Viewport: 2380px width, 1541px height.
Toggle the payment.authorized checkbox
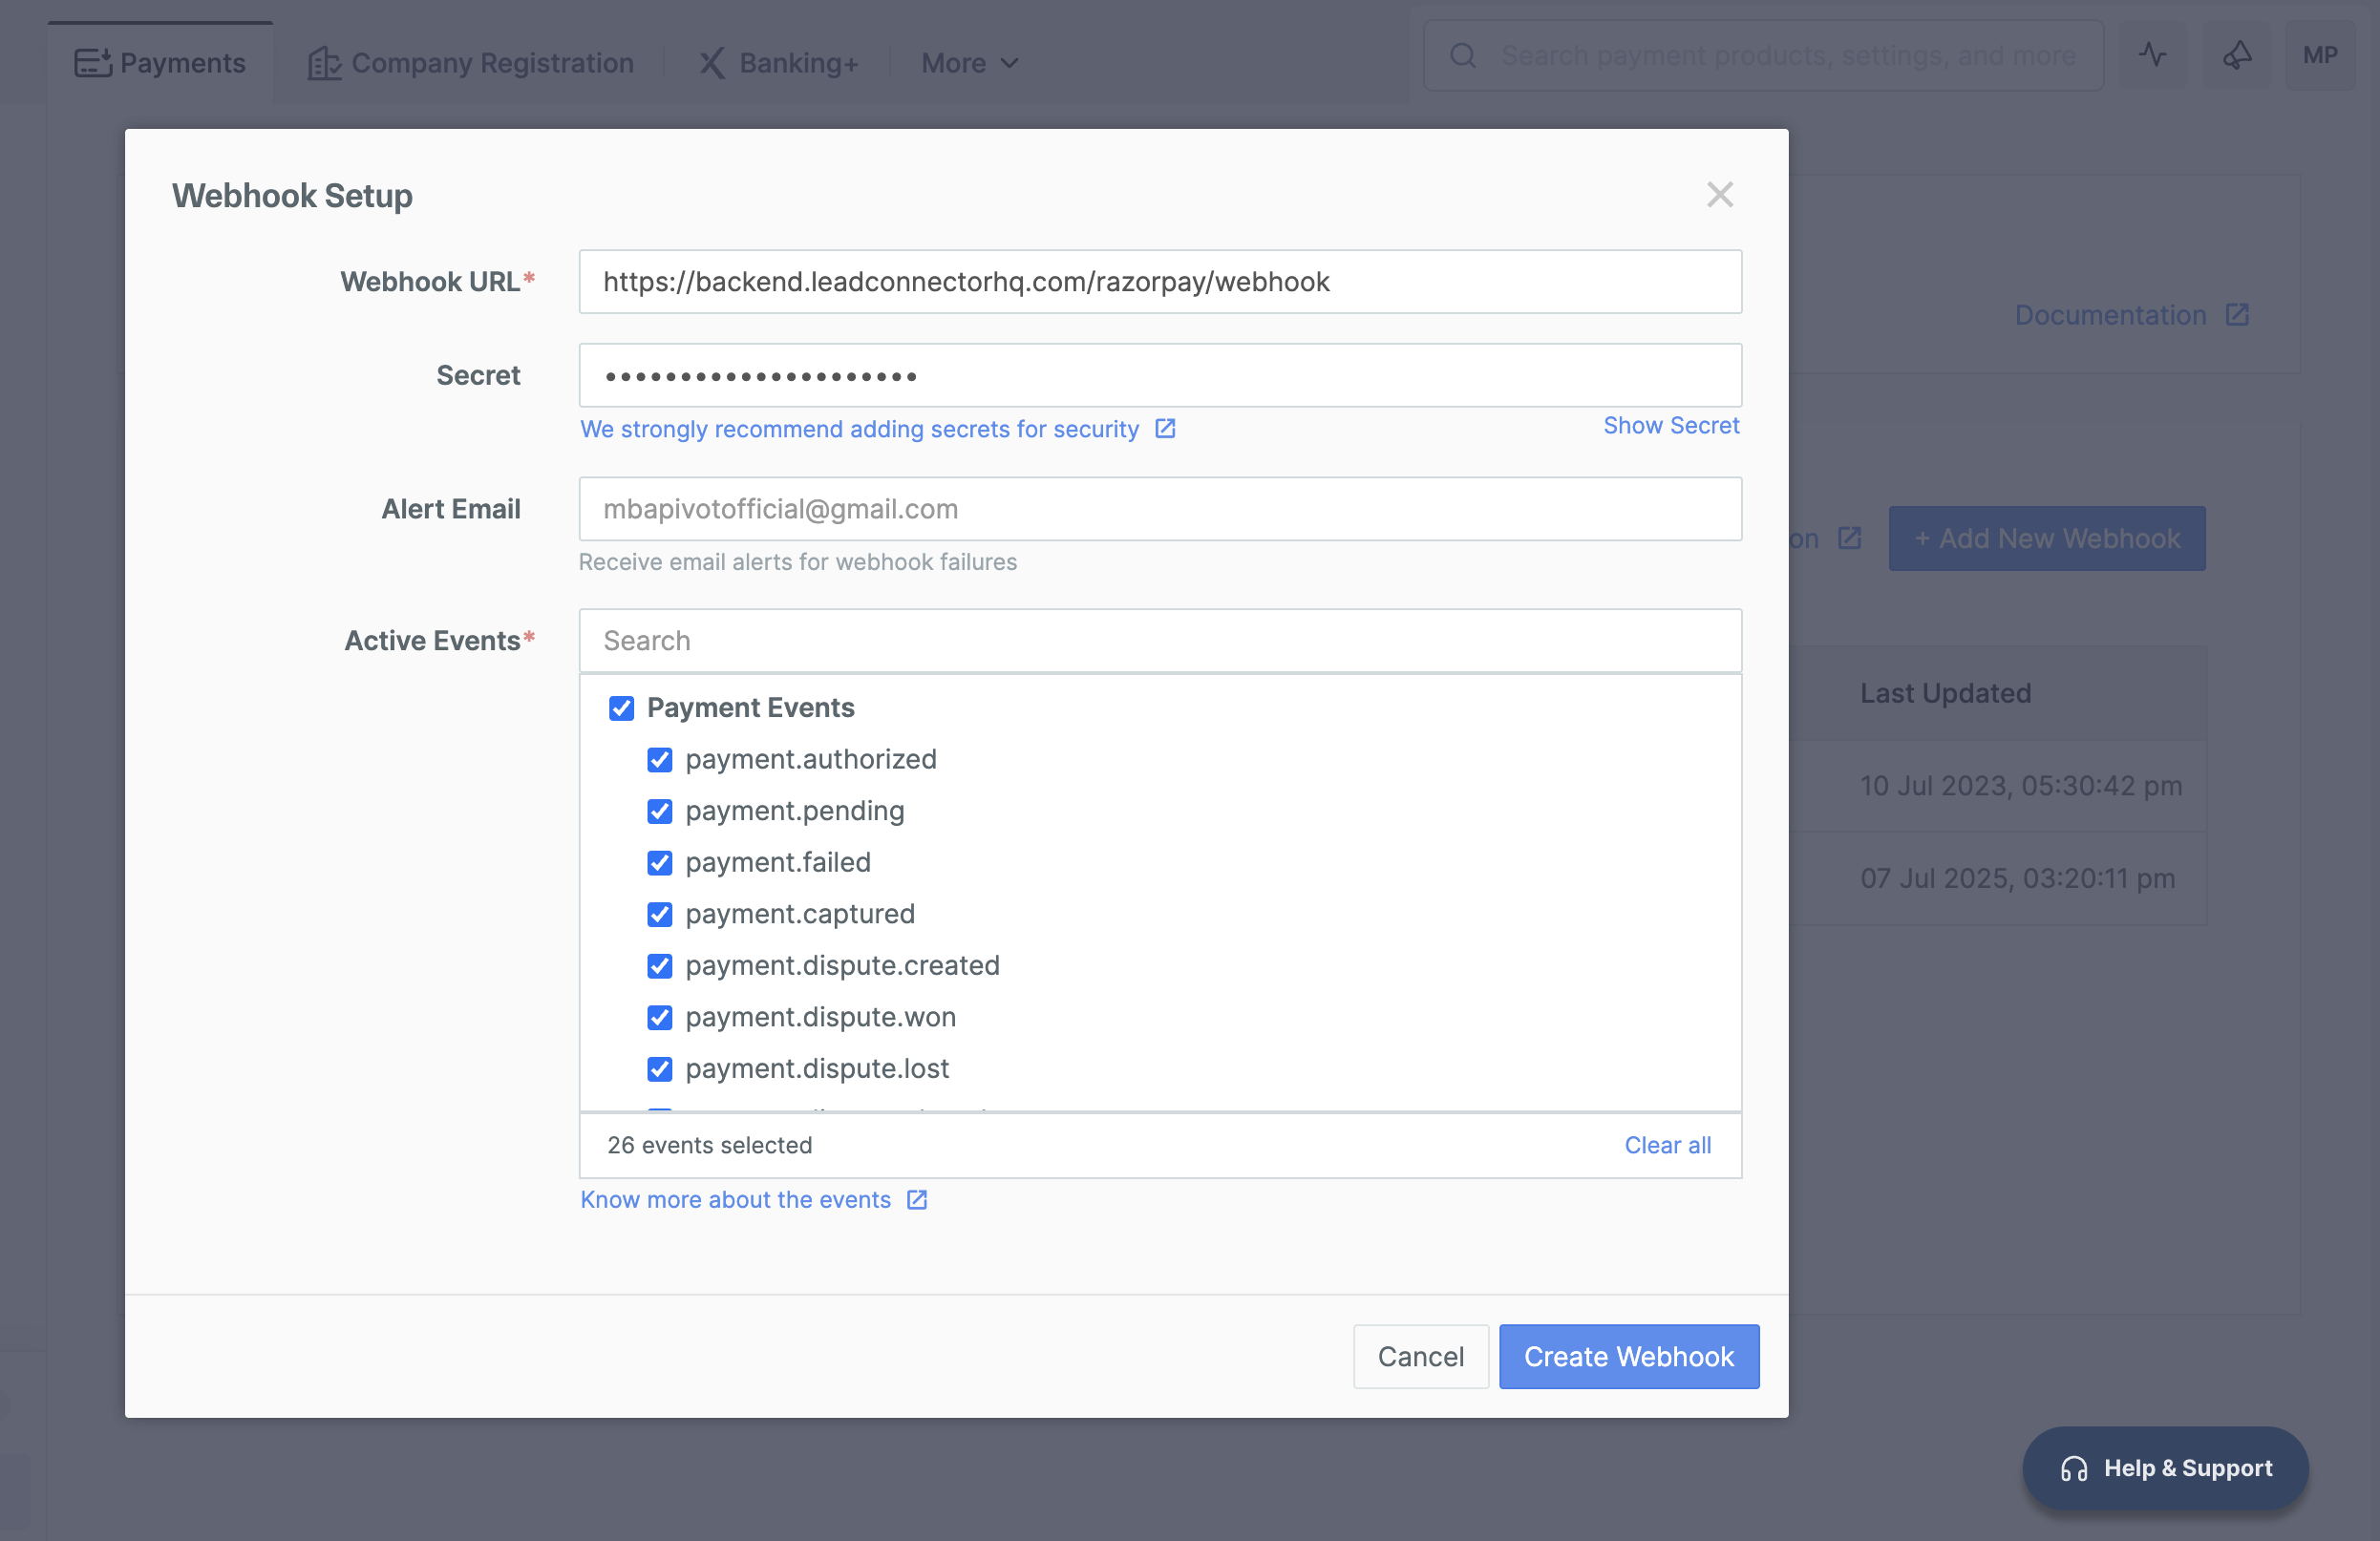[x=659, y=759]
